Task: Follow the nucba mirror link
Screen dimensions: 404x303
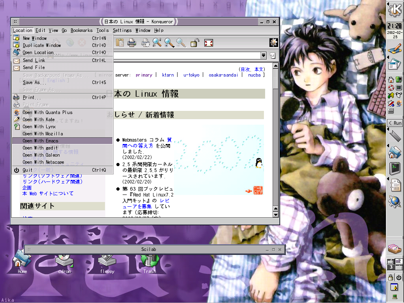Action: point(254,75)
